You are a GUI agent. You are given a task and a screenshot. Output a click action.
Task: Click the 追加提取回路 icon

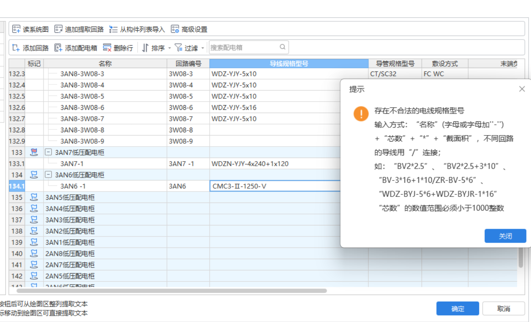[58, 29]
